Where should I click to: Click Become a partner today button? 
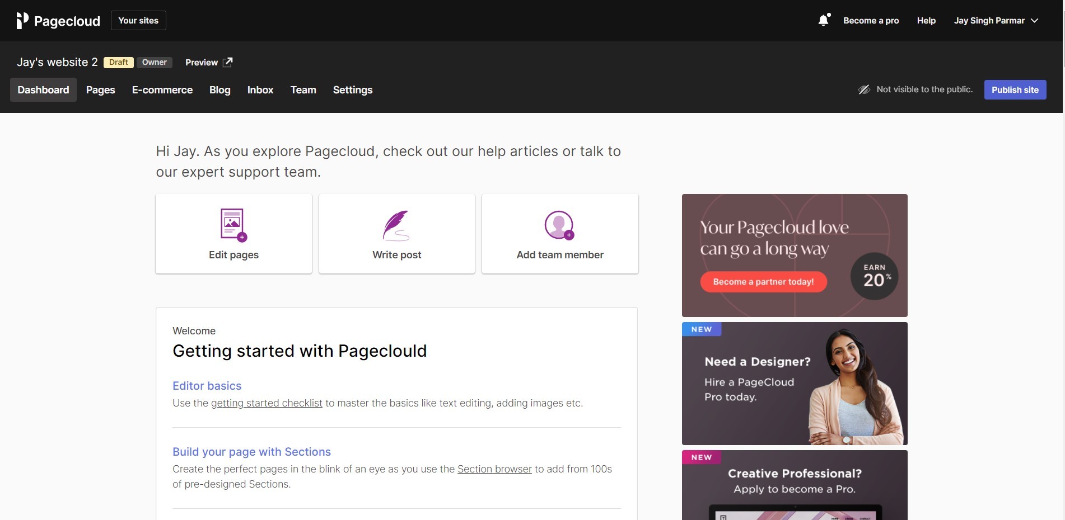(763, 282)
